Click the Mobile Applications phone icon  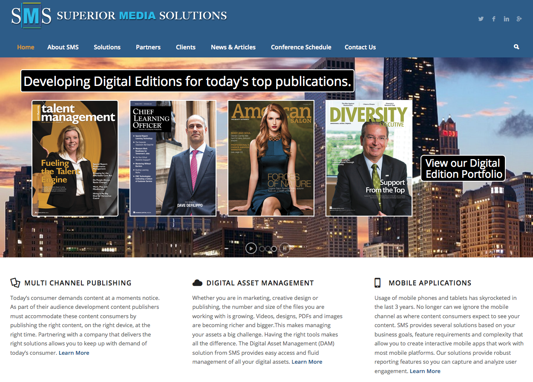pyautogui.click(x=377, y=283)
